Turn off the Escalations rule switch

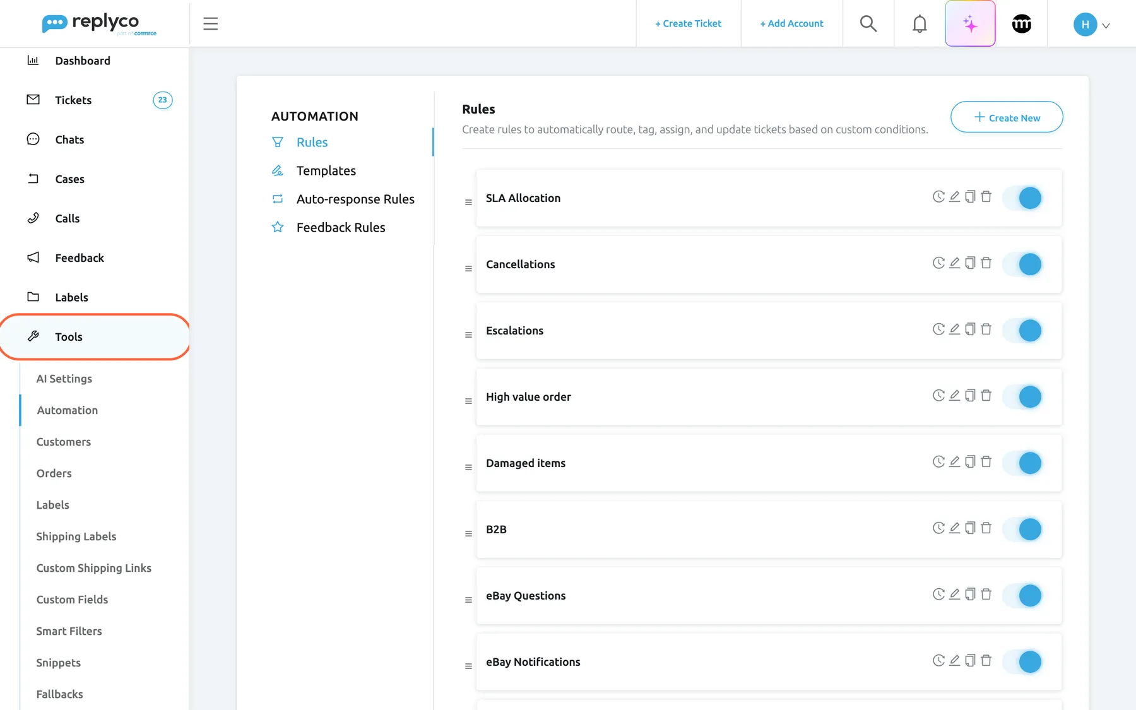pos(1022,331)
